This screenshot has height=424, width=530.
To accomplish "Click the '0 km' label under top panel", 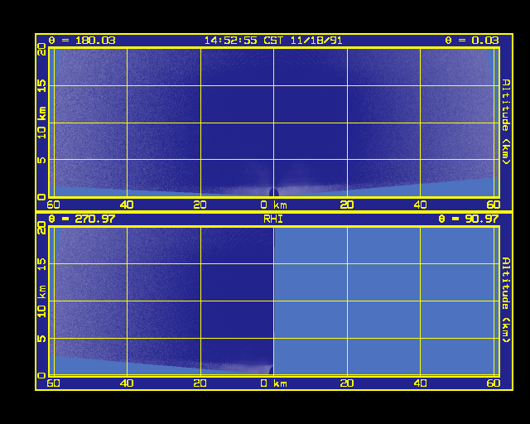I will 274,205.
